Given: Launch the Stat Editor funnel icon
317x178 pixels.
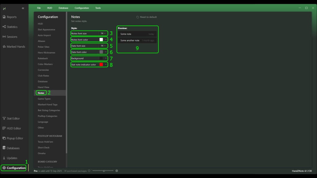Looking at the screenshot, I should [x=4, y=118].
